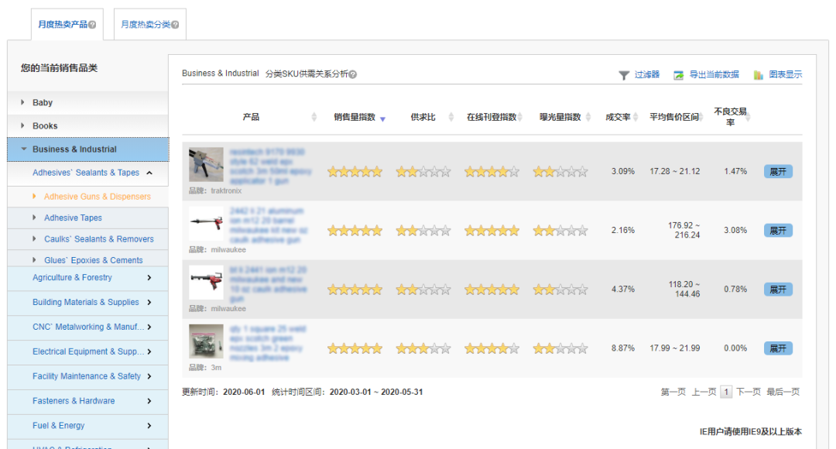Click the 8.87% conversion rate cell
836x449 pixels.
point(622,348)
